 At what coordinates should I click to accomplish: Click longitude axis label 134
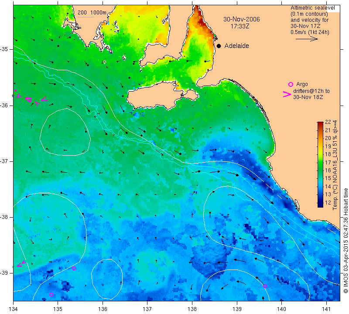(14, 309)
